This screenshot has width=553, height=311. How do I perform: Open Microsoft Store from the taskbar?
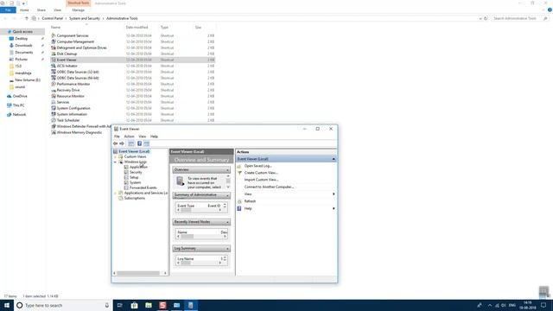pyautogui.click(x=135, y=305)
